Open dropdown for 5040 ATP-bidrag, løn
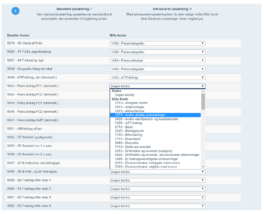Image resolution: width=264 pixels, height=214 pixels. pos(157,78)
